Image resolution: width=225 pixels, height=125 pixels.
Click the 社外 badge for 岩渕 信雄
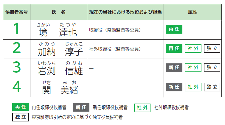193,68
